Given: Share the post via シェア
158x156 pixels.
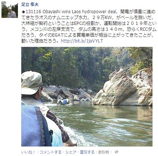Looking at the screenshot, I should (x=71, y=152).
